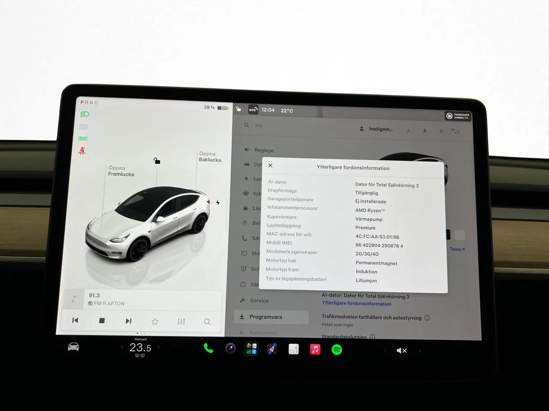Open the Service settings menu
This screenshot has height=411, width=549.
(254, 301)
